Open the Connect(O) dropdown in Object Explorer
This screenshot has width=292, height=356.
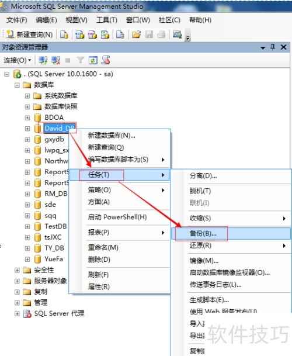pyautogui.click(x=18, y=60)
